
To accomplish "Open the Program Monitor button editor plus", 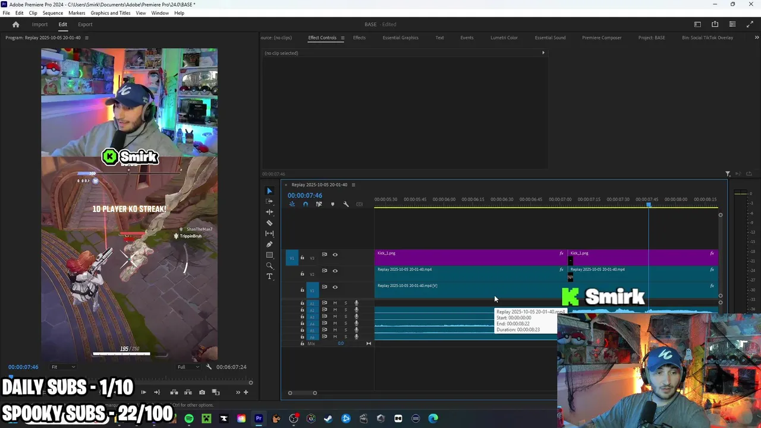I will [x=246, y=392].
